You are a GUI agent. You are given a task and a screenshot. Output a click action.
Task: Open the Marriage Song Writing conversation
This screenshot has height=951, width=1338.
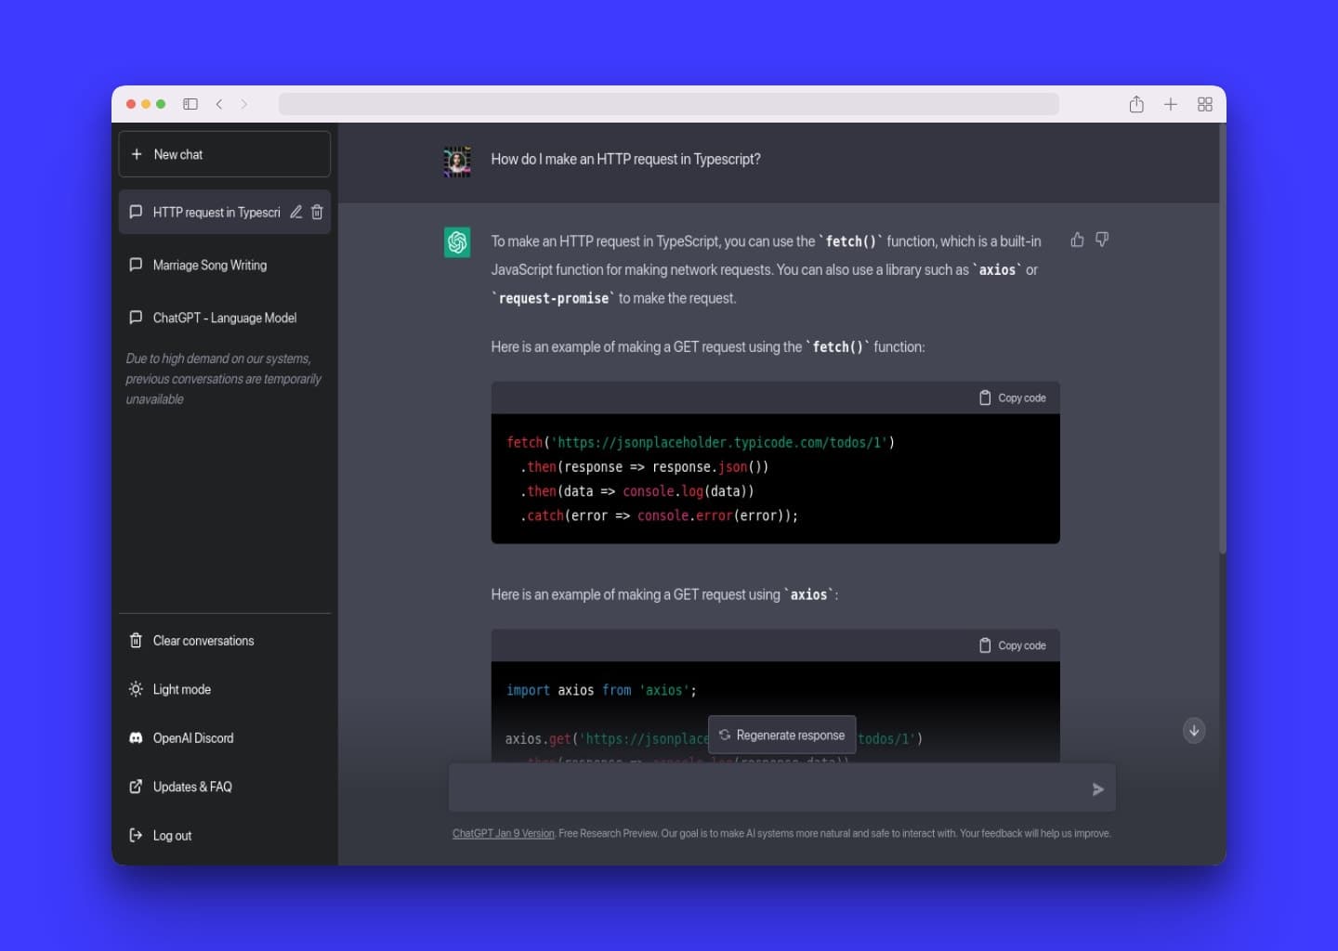point(224,265)
